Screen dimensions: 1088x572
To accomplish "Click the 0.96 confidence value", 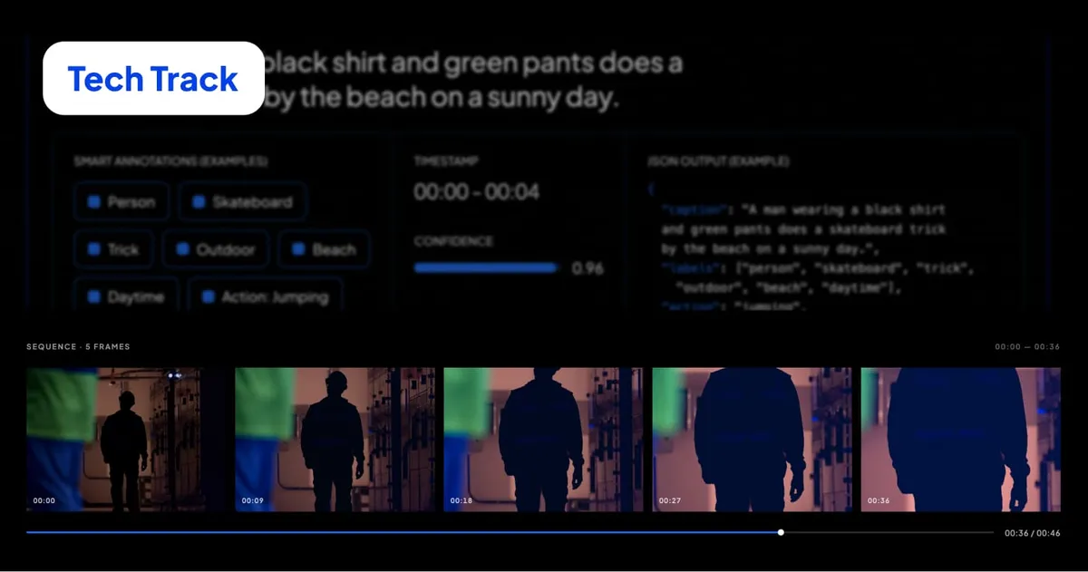I will tap(588, 268).
